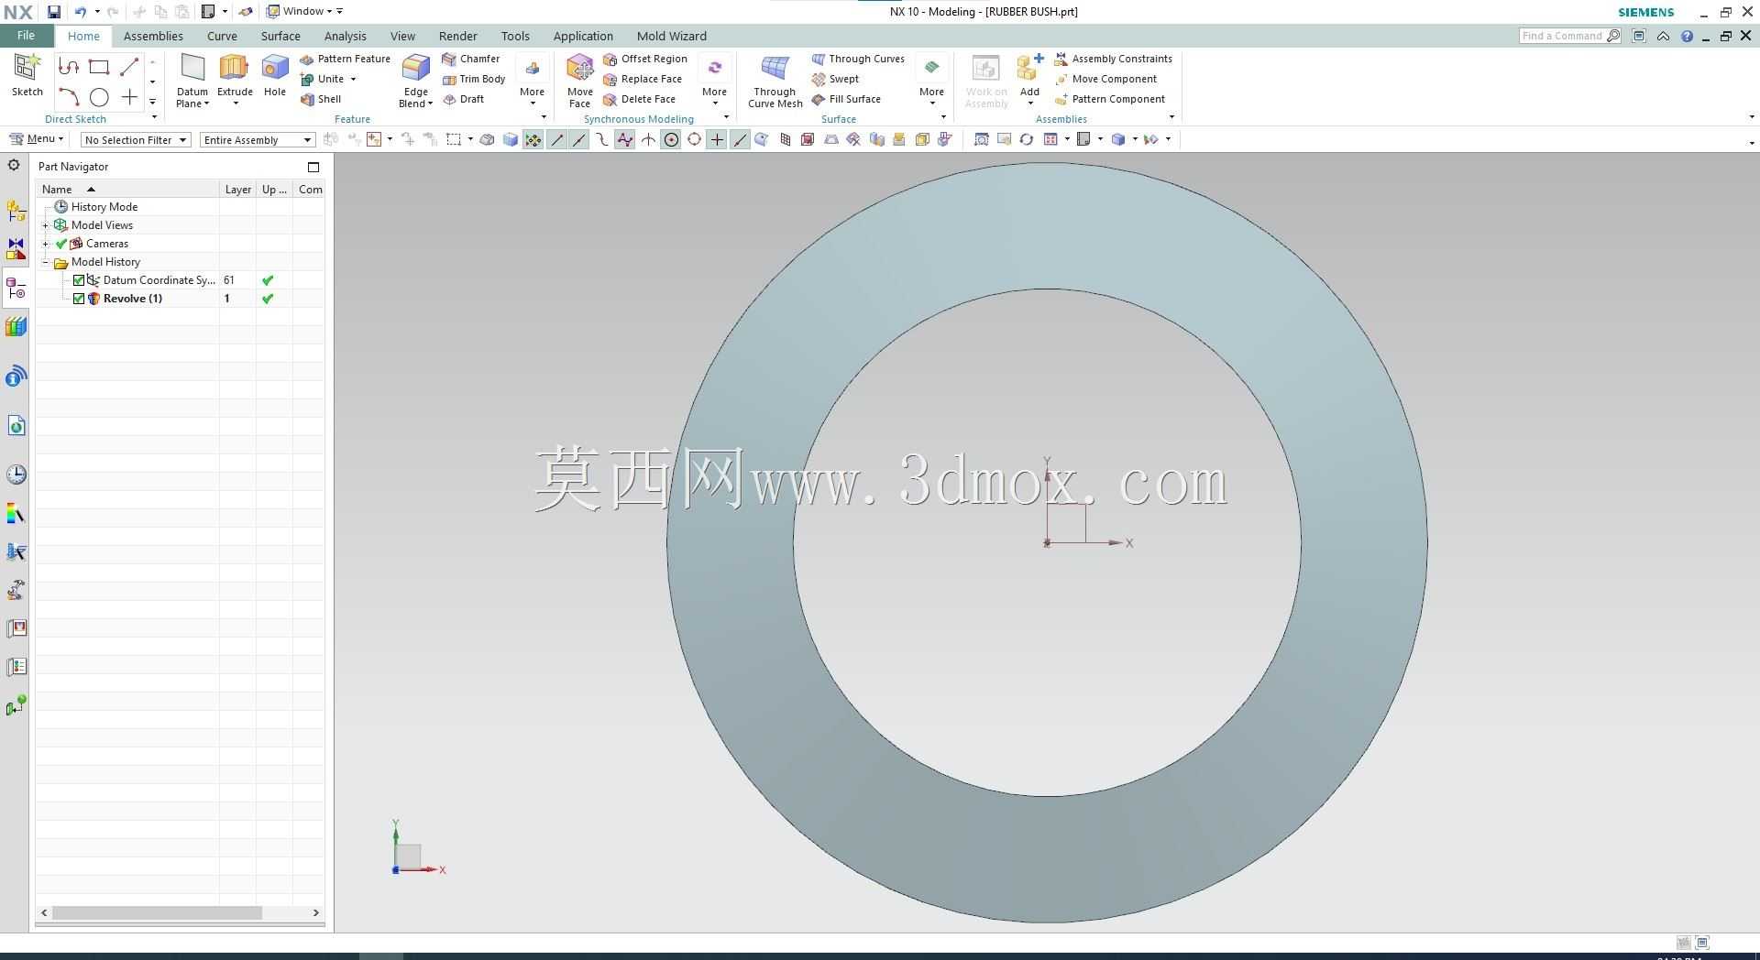Apply the Chamfer command
This screenshot has width=1760, height=960.
[471, 59]
